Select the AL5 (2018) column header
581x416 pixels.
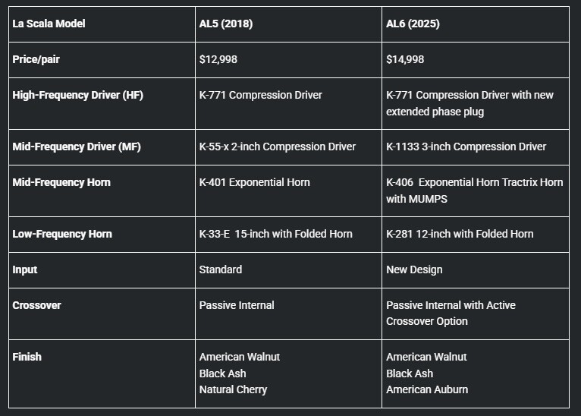pyautogui.click(x=288, y=24)
